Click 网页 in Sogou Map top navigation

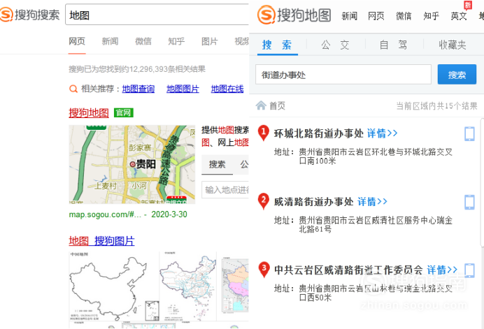[x=376, y=16]
